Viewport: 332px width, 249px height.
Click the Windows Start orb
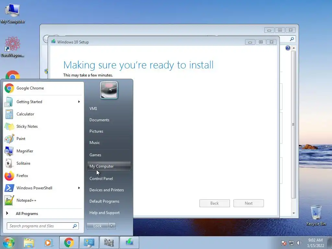8,243
